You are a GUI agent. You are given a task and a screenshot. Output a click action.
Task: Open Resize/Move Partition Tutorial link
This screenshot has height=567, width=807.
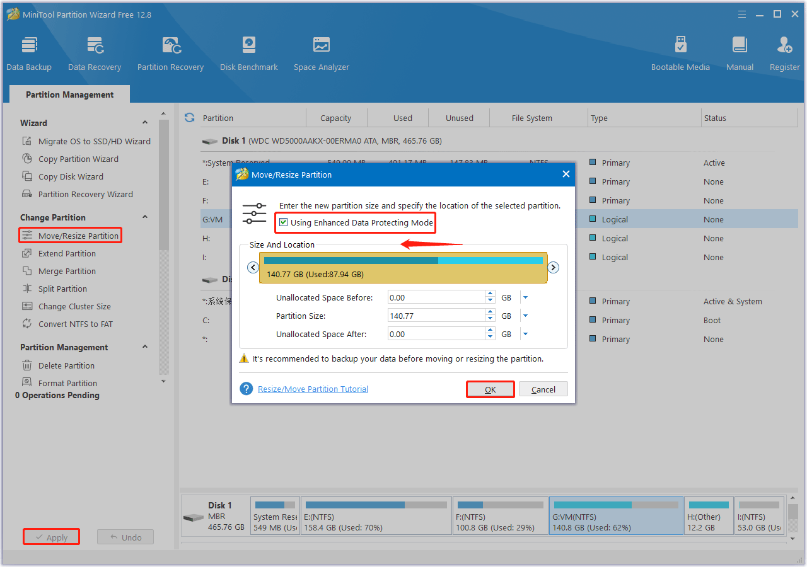coord(313,389)
